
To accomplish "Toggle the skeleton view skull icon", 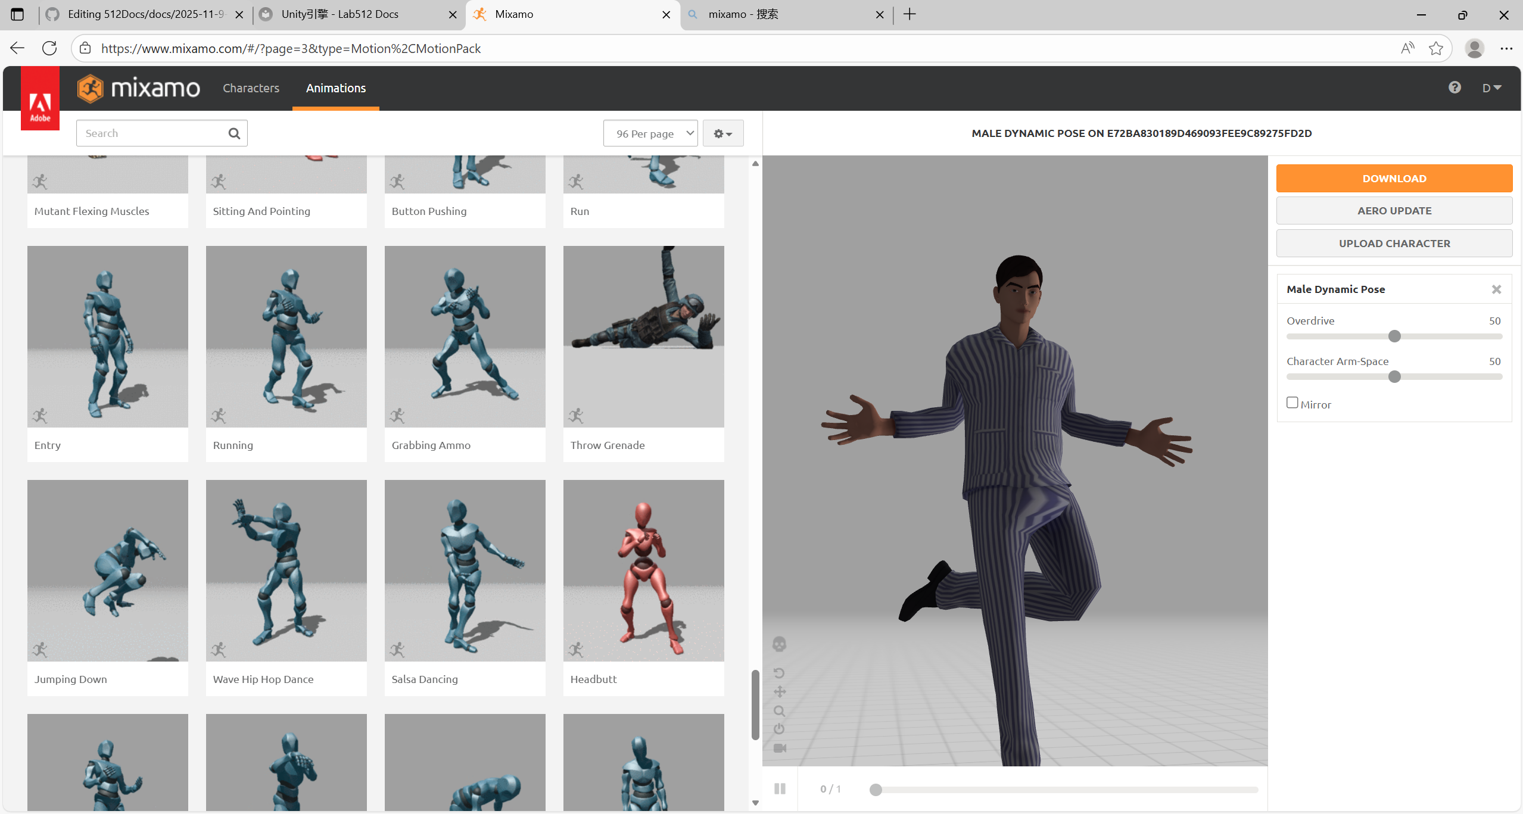I will point(779,644).
